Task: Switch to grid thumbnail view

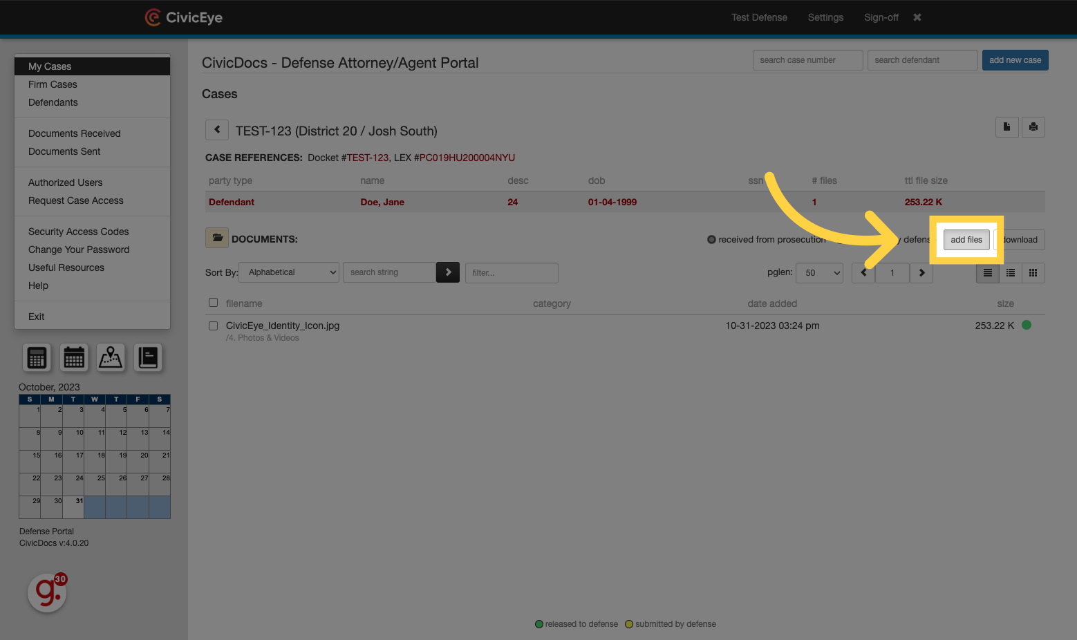Action: pos(1033,273)
